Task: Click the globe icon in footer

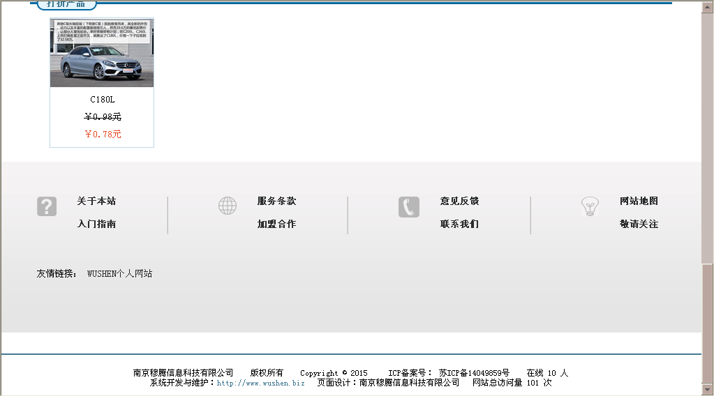Action: (228, 206)
